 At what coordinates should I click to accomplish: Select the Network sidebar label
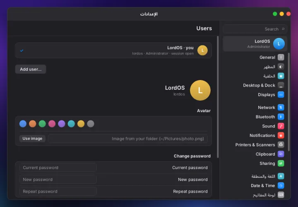266,108
